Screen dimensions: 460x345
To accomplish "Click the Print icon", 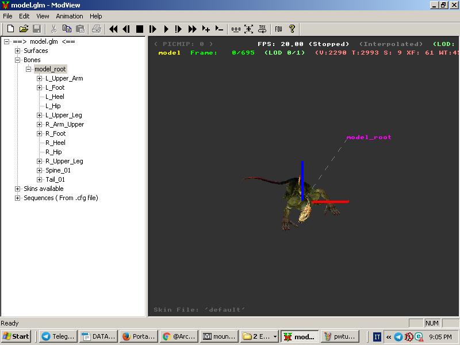I will (97, 29).
